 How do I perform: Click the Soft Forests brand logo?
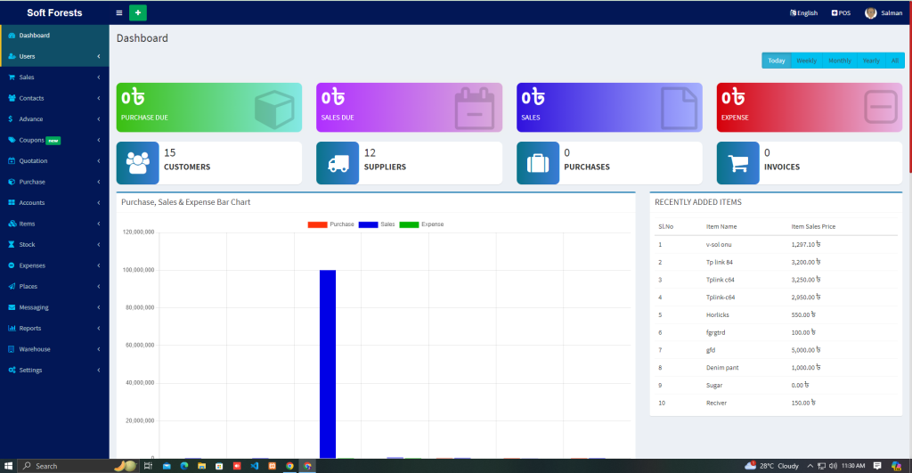pyautogui.click(x=54, y=13)
